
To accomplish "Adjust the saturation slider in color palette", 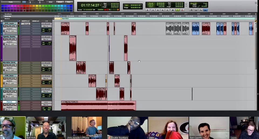I will pyautogui.click(x=30, y=2).
